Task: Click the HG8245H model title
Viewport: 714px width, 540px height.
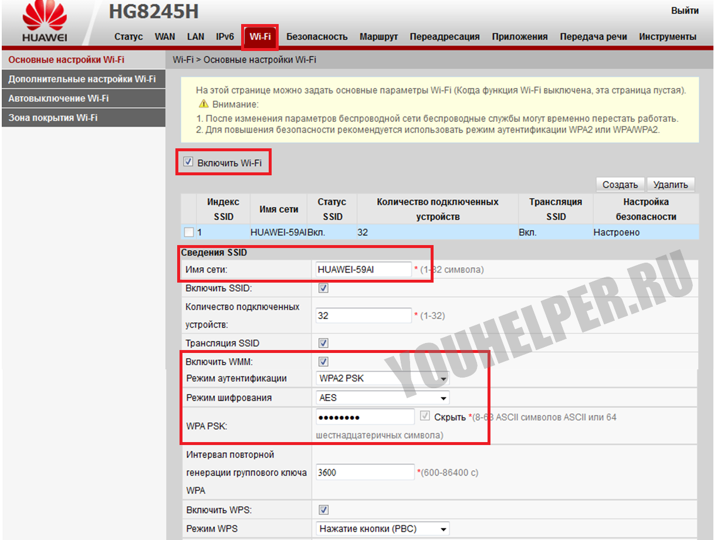Action: pos(154,12)
